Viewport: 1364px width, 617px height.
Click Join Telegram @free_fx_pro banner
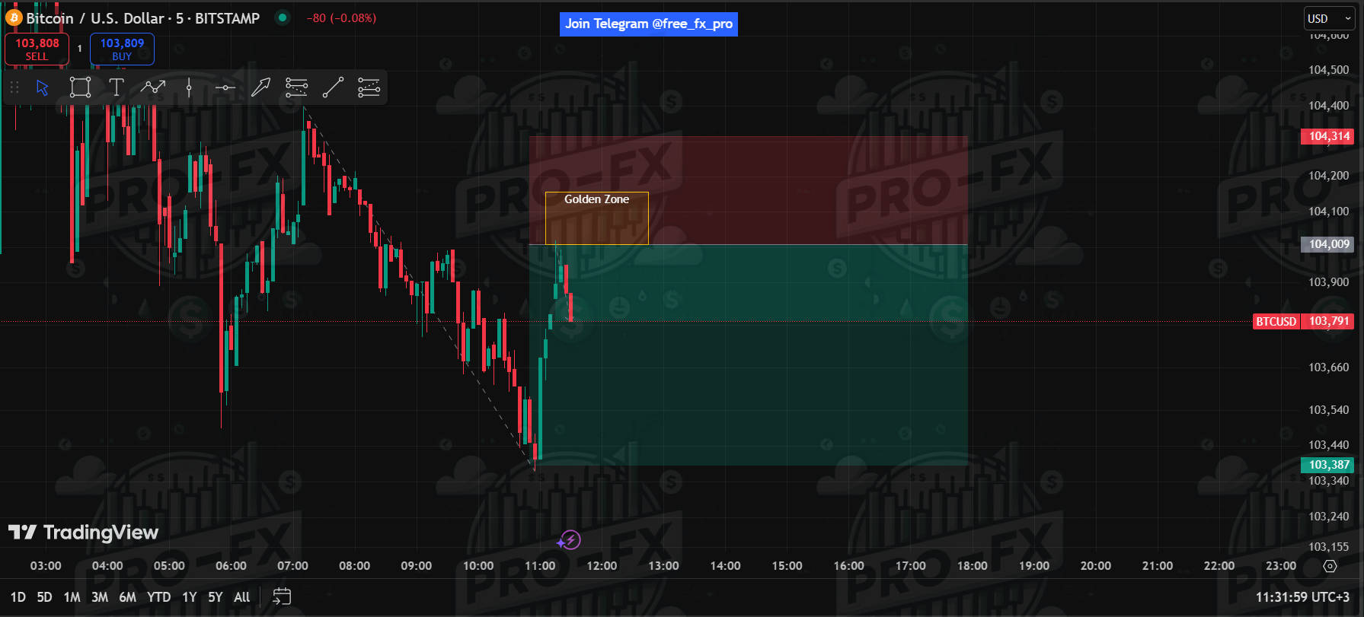648,24
